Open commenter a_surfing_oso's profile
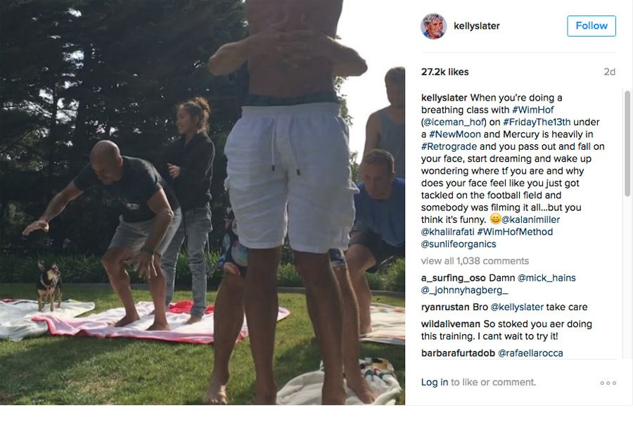 tap(453, 278)
